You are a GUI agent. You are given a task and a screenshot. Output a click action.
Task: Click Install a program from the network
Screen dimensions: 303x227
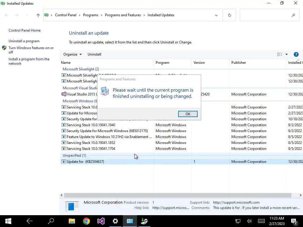coord(29,61)
